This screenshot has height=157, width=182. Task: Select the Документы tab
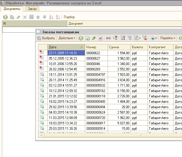pos(12,9)
